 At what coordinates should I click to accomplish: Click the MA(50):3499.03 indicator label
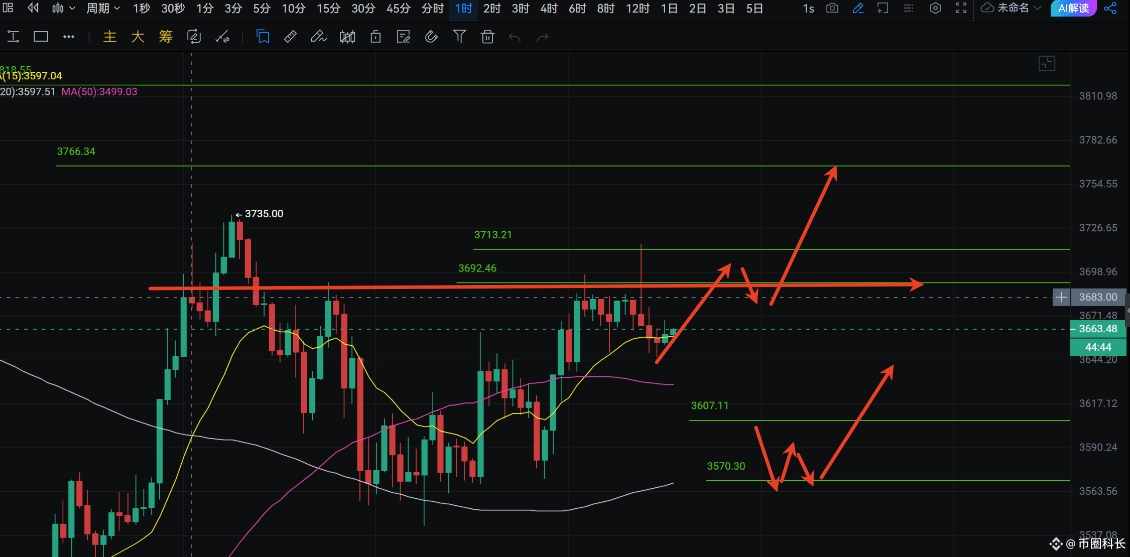tap(99, 91)
